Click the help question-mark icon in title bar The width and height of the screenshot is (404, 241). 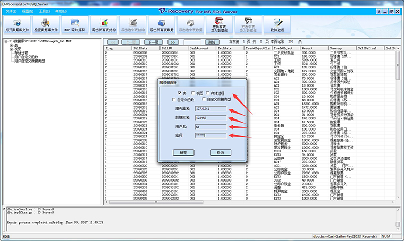point(378,11)
